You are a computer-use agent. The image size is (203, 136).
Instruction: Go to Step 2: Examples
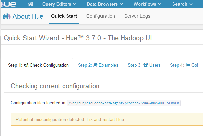(98, 65)
